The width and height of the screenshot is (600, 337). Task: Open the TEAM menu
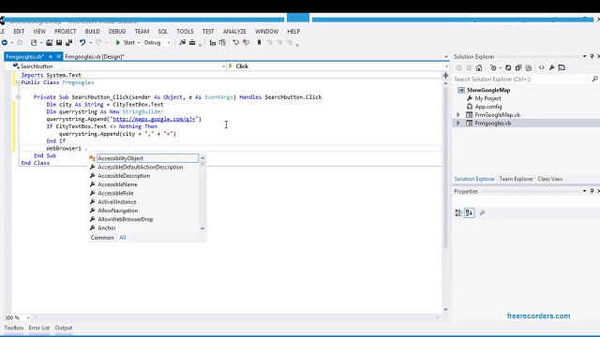[142, 31]
